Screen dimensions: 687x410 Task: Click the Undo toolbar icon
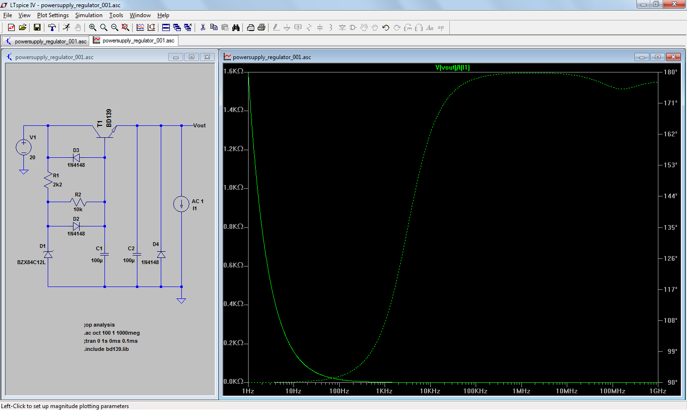click(x=385, y=27)
